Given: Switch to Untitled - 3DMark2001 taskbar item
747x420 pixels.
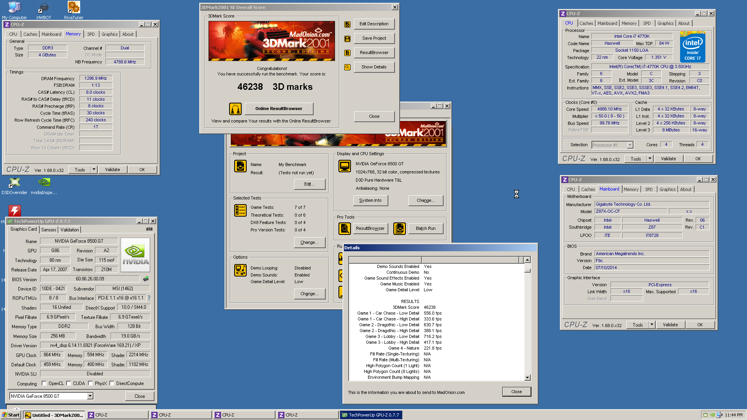Looking at the screenshot, I should click(x=54, y=415).
